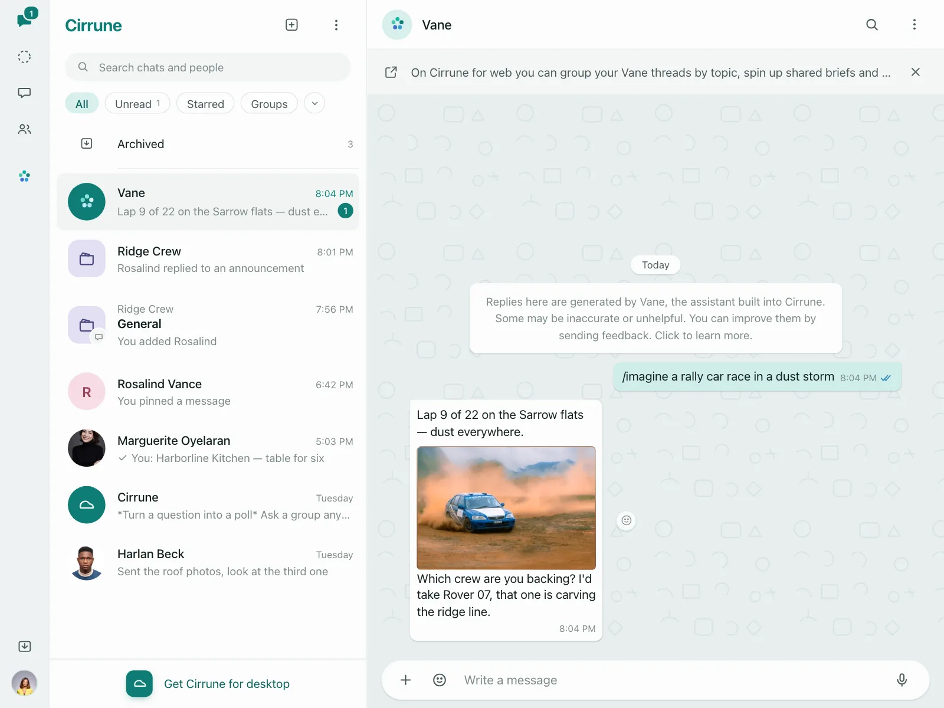Image resolution: width=944 pixels, height=708 pixels.
Task: Click the Vane reply text about Rover 07
Action: pyautogui.click(x=506, y=595)
